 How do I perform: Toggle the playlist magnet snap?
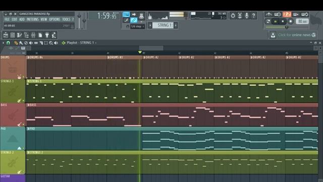(8, 42)
